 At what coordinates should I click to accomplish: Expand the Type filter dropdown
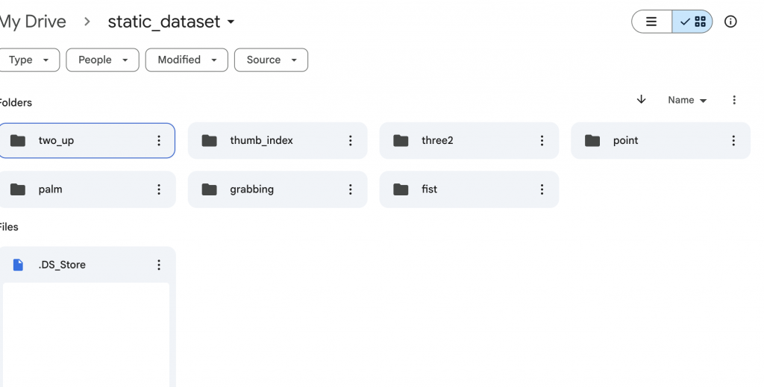click(29, 60)
